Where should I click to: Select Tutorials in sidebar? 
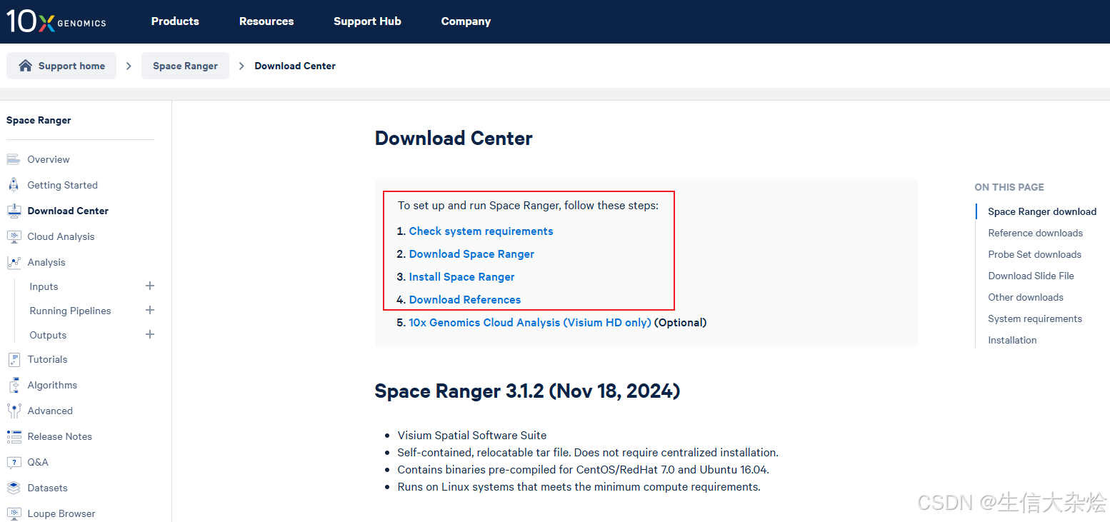[x=47, y=359]
